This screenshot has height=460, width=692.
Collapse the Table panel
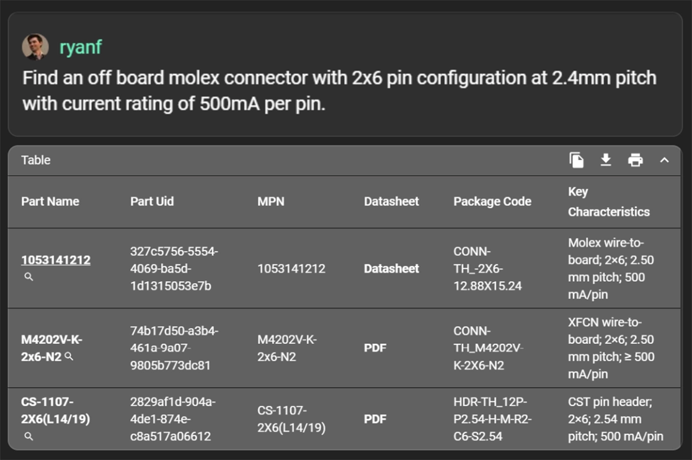click(664, 160)
